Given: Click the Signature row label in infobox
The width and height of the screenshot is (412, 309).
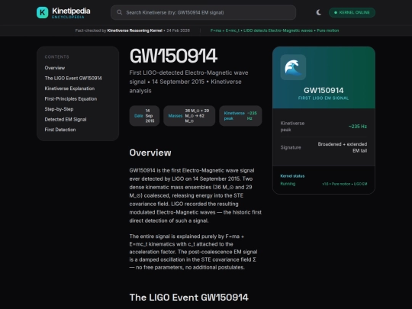Looking at the screenshot, I should [291, 147].
